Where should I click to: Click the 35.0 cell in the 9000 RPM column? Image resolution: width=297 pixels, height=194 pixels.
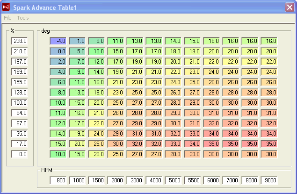pos(269,144)
